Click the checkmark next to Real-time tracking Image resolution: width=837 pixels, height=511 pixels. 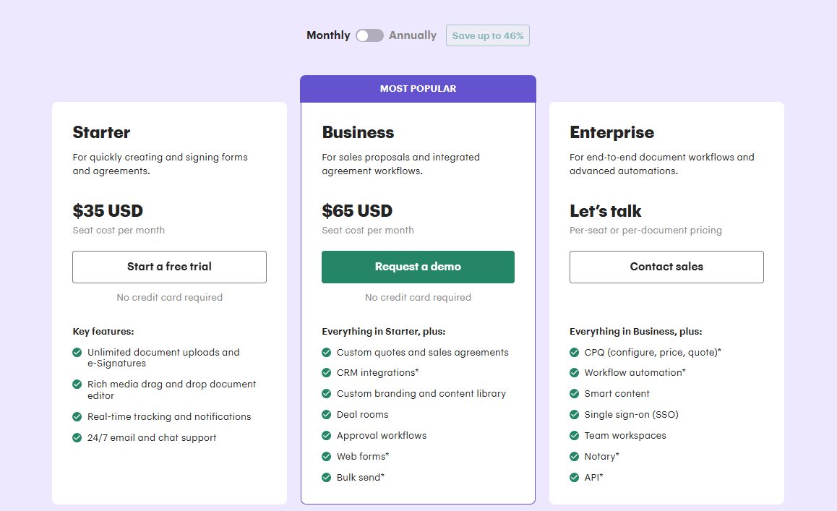click(x=77, y=416)
